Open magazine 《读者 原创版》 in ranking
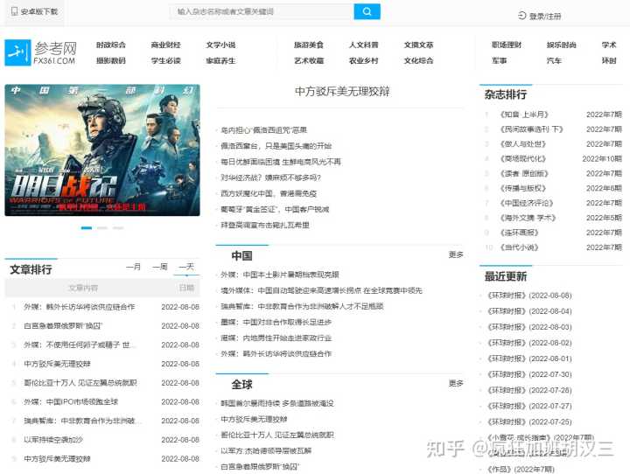630x474 pixels. 524,173
